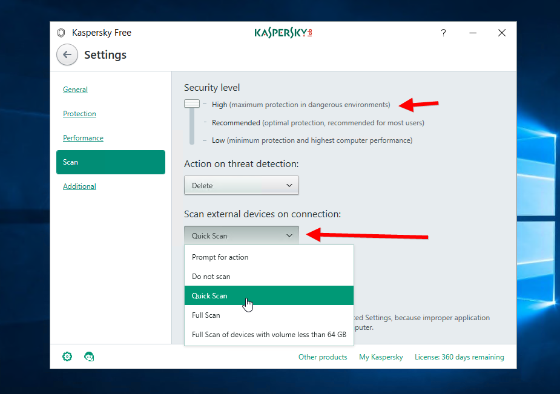The height and width of the screenshot is (394, 560).
Task: Choose Prompt for action option
Action: [x=269, y=257]
